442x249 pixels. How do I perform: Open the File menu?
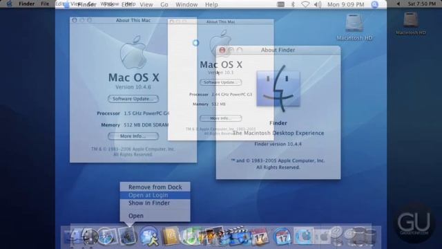click(x=45, y=3)
